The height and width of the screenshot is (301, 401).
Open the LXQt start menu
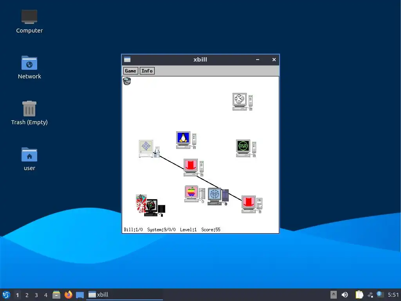(6, 295)
